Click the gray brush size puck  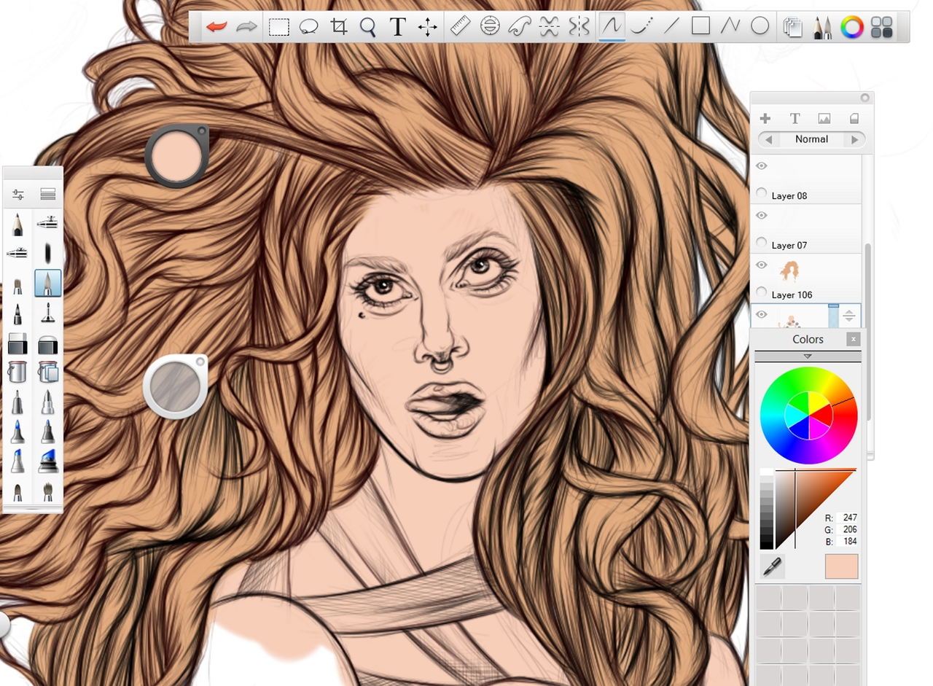[x=175, y=386]
